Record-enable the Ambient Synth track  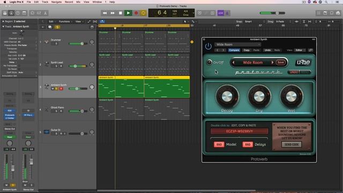[61, 88]
